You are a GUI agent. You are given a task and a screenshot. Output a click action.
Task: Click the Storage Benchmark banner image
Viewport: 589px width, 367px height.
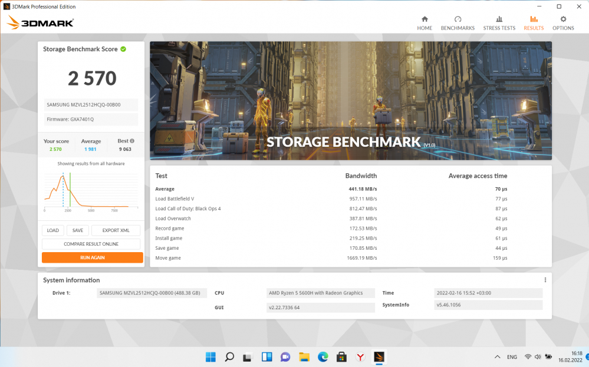pyautogui.click(x=351, y=100)
